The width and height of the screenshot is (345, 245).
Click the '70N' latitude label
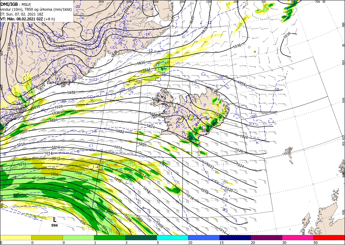pyautogui.click(x=317, y=1)
